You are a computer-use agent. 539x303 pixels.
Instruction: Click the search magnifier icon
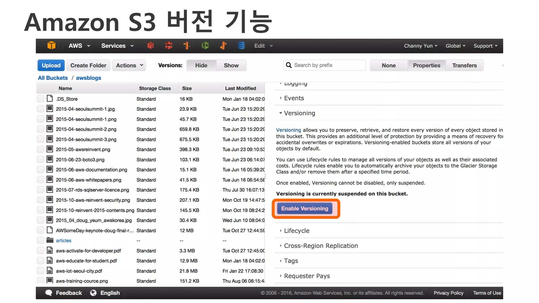coord(289,65)
